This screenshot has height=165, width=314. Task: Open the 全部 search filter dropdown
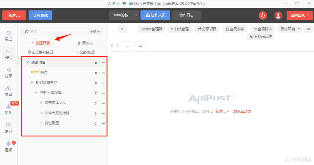(x=95, y=32)
